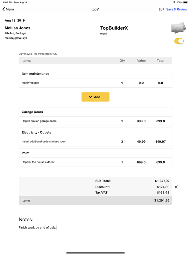Tap the Paint item header
This screenshot has width=191, height=255.
(x=95, y=153)
